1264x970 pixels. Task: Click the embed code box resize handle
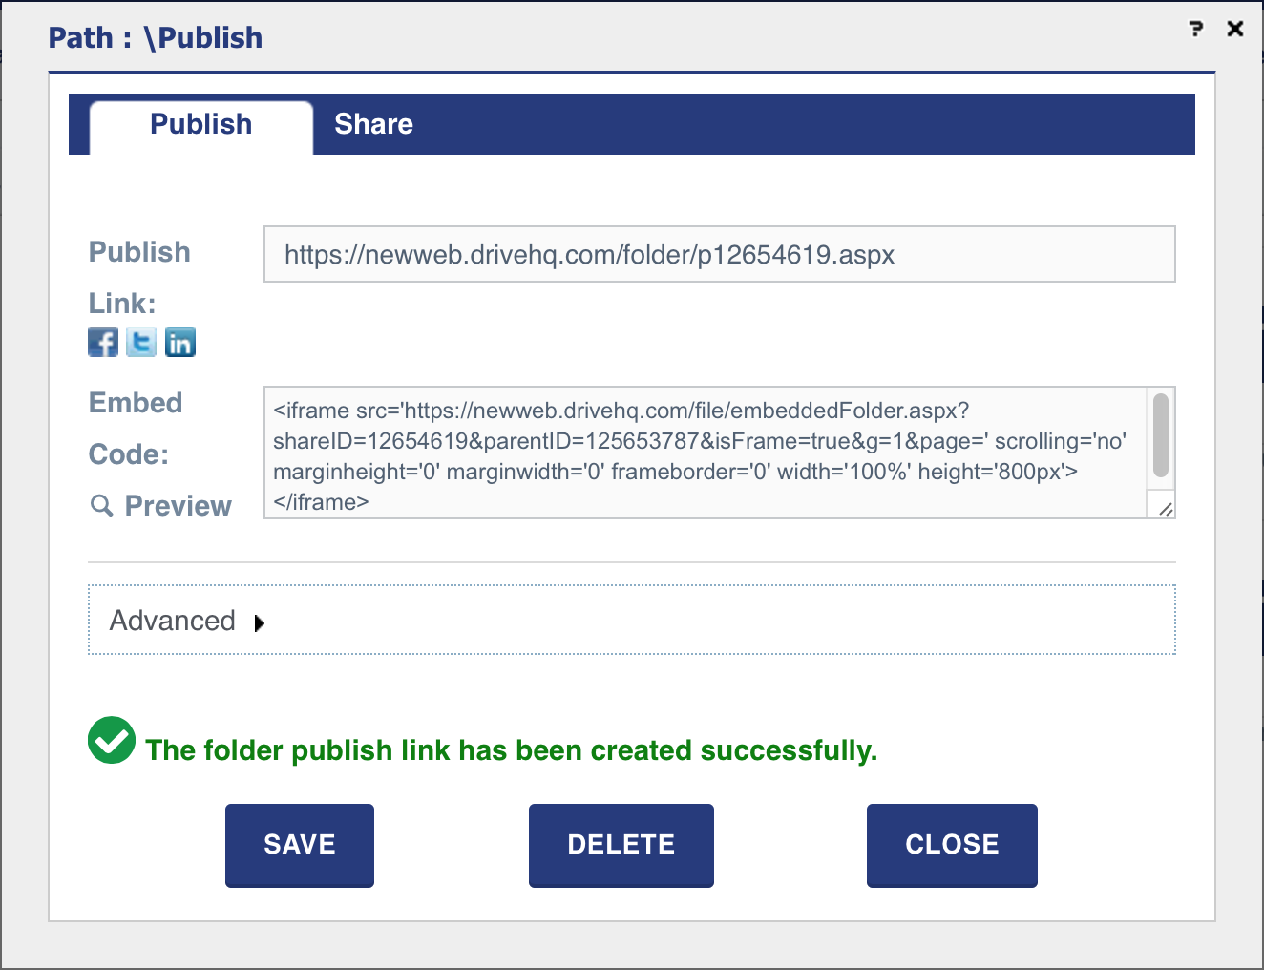pos(1165,509)
